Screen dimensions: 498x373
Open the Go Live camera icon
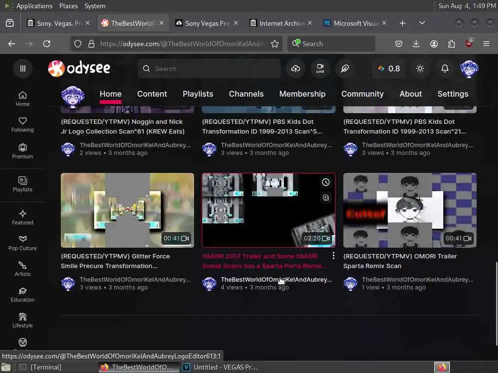point(320,68)
